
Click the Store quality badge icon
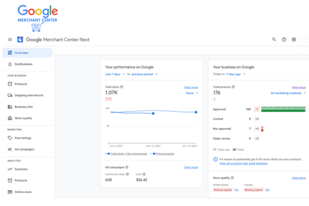click(x=10, y=118)
